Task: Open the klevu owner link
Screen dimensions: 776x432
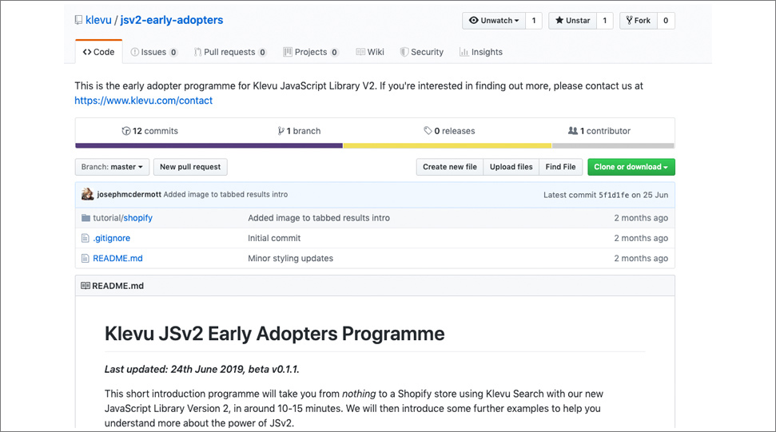Action: (98, 20)
